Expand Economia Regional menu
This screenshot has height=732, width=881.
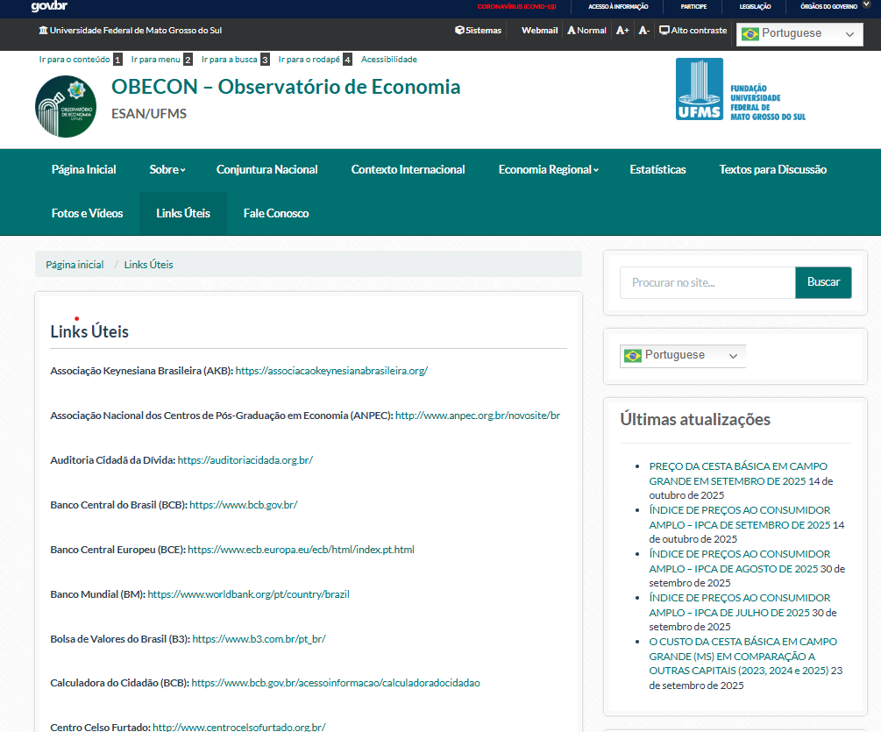[548, 170]
